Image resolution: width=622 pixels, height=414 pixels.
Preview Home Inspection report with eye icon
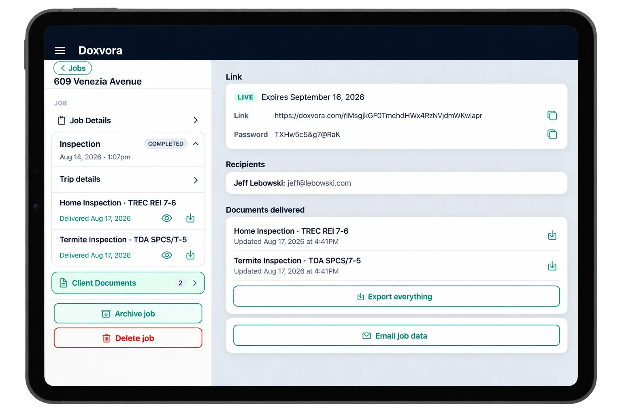click(167, 218)
